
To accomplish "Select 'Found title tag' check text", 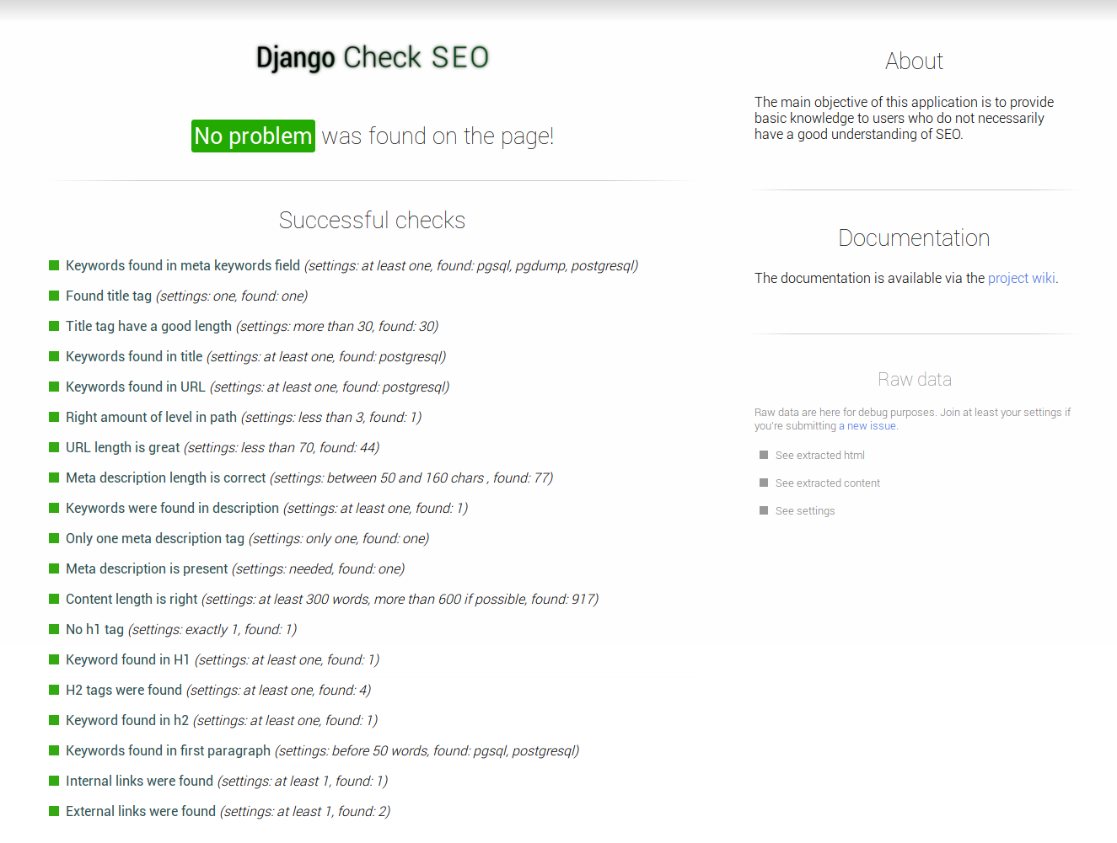I will (x=109, y=296).
